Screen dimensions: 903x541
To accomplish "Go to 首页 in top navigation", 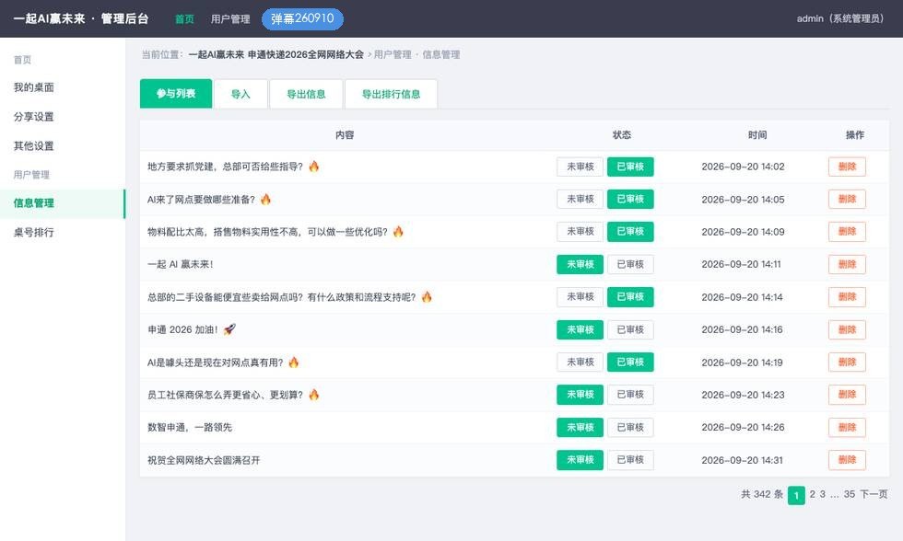I will coord(184,19).
